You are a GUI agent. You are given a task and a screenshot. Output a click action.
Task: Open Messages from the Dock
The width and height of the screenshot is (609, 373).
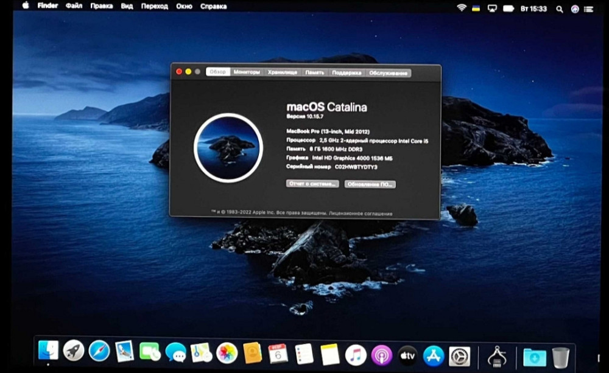tap(177, 352)
